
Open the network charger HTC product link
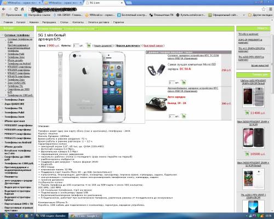(x=193, y=57)
